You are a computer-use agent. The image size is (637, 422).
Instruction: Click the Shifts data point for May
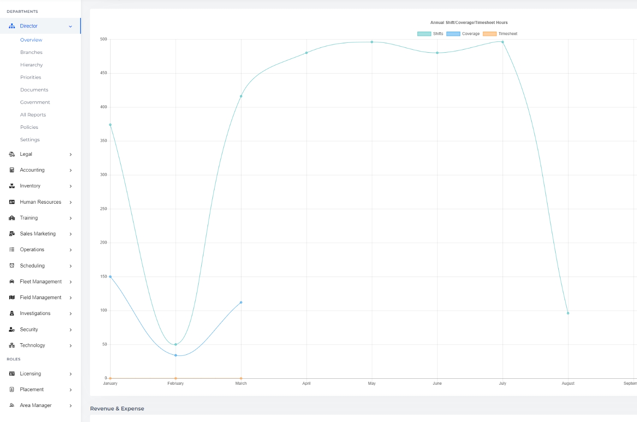(372, 42)
